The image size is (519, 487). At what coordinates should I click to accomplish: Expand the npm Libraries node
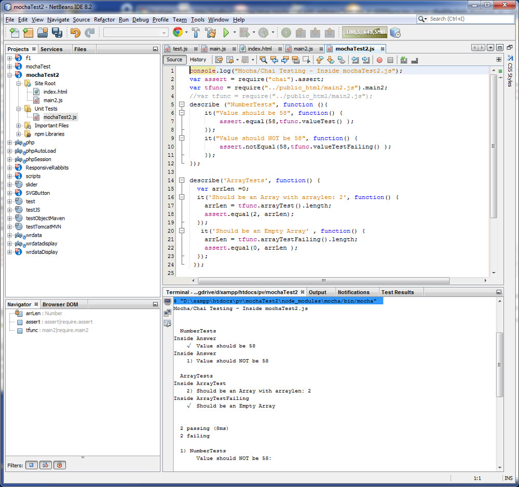pyautogui.click(x=19, y=134)
